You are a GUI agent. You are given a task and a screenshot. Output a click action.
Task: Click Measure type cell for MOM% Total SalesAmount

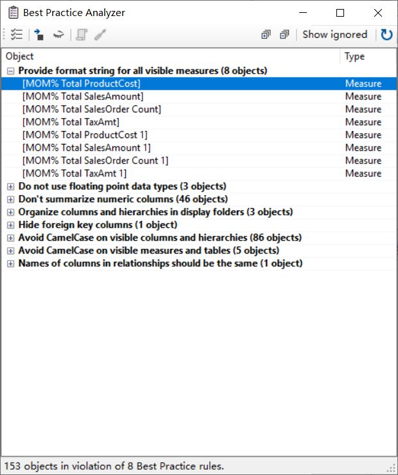pyautogui.click(x=363, y=96)
